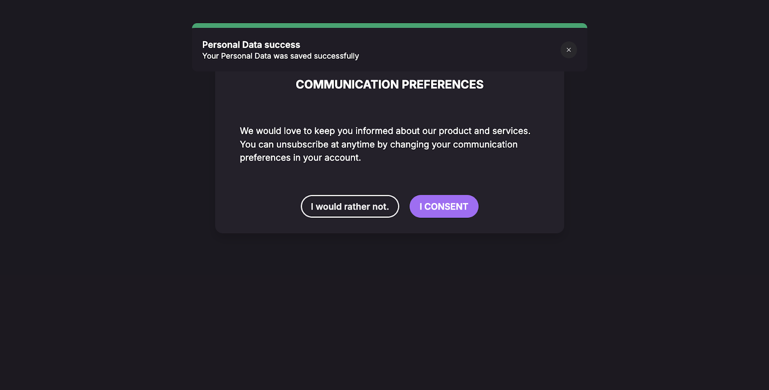This screenshot has width=769, height=390.
Task: Accept by clicking the I CONSENT button
Action: (x=444, y=206)
